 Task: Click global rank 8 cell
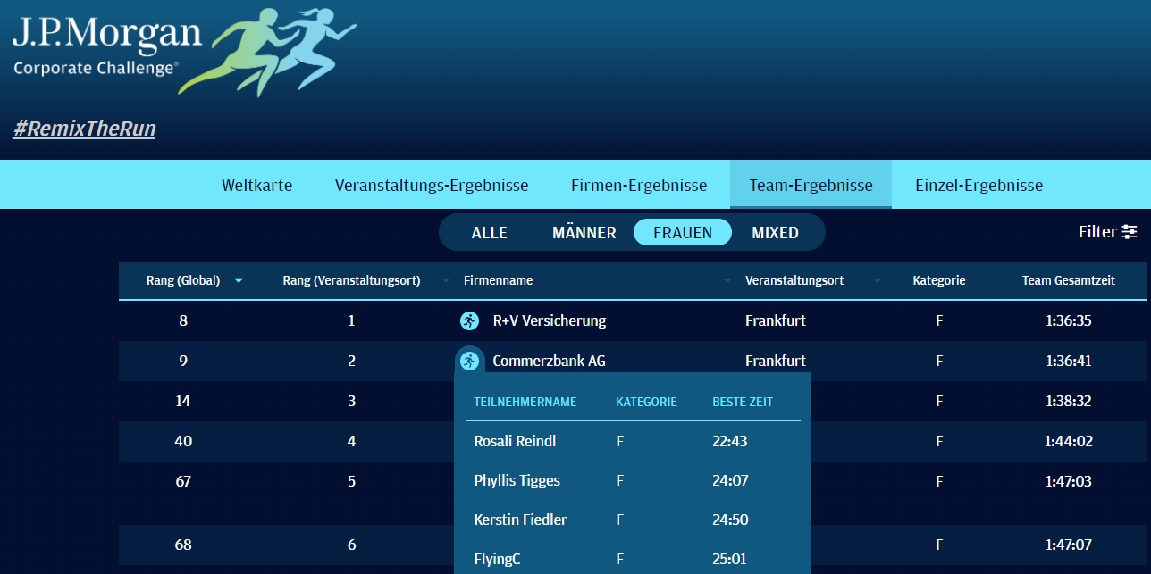coord(183,320)
